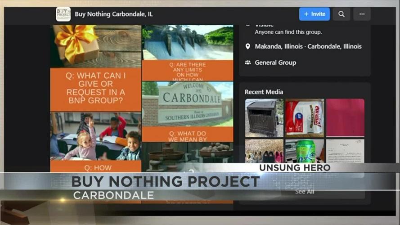Image resolution: width=400 pixels, height=225 pixels.
Task: Click the 'Q: How' orange tile
Action: 96,166
